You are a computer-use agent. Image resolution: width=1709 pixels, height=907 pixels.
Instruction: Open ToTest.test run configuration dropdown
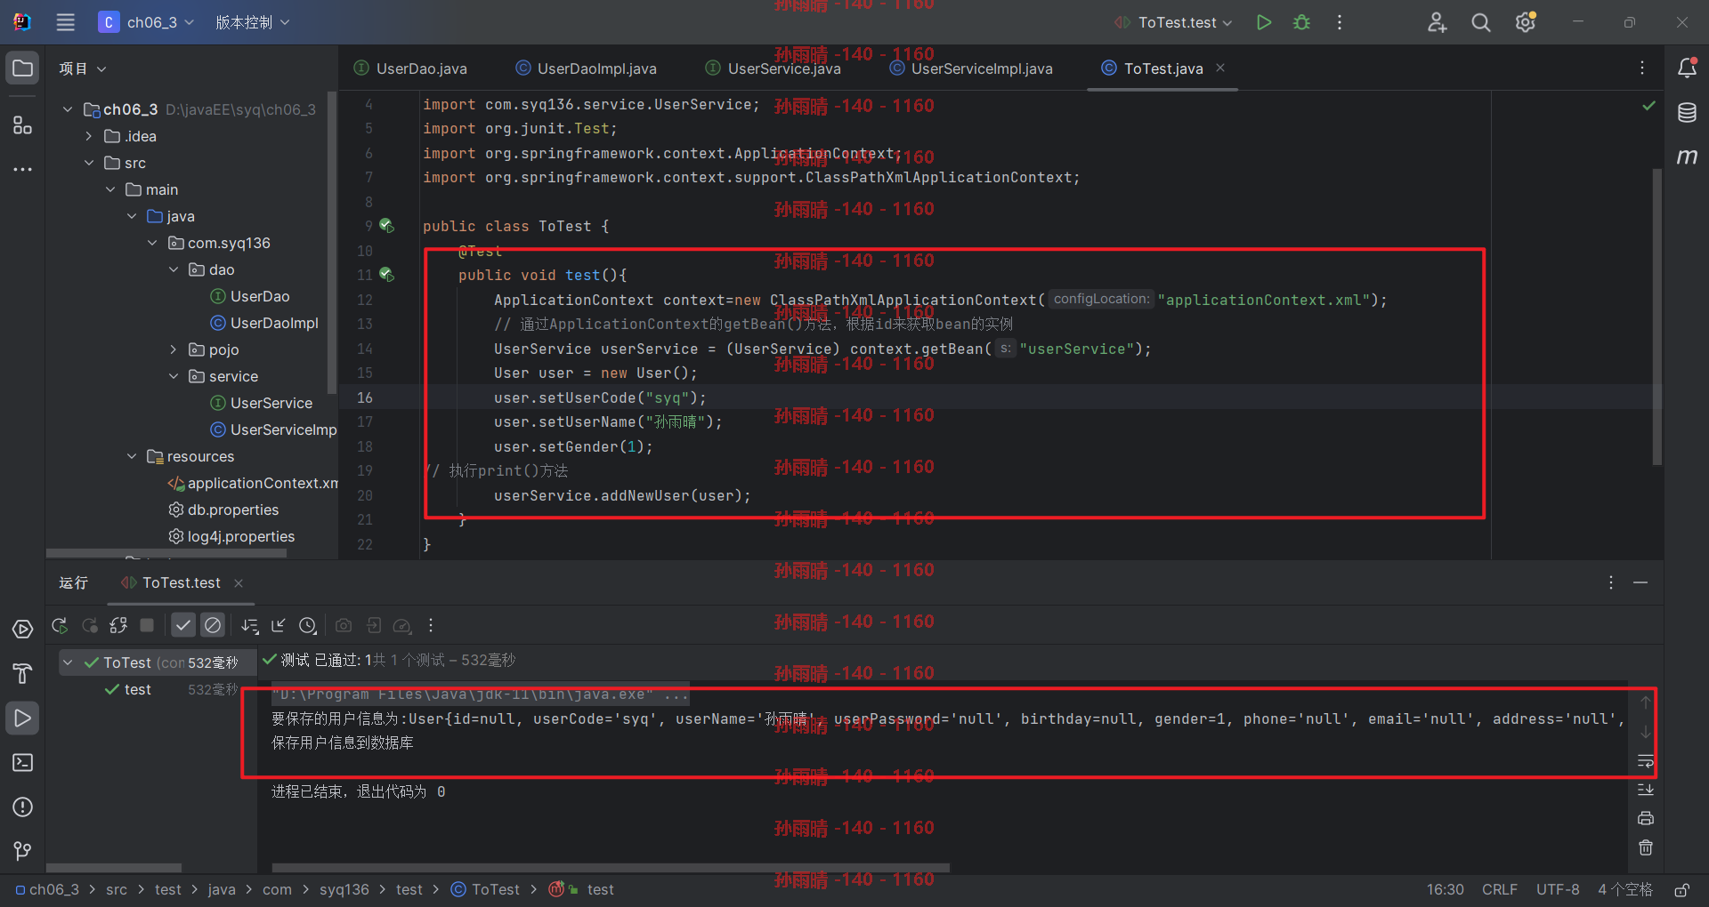click(x=1173, y=22)
